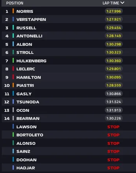Expand the LAP TIME dropdown chevron
This screenshot has width=136, height=173.
[122, 3]
